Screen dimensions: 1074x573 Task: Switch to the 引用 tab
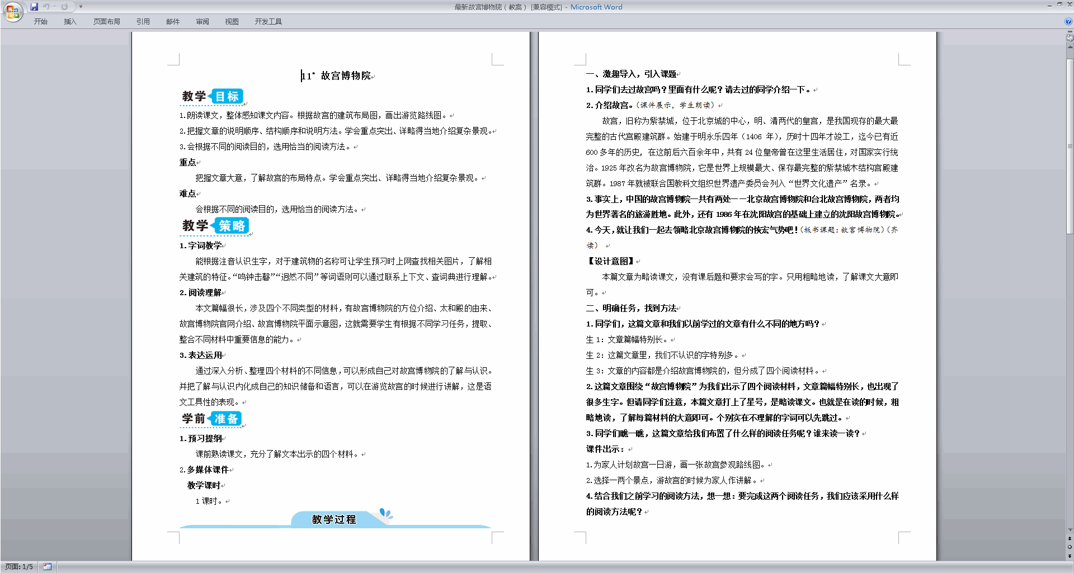[x=143, y=22]
